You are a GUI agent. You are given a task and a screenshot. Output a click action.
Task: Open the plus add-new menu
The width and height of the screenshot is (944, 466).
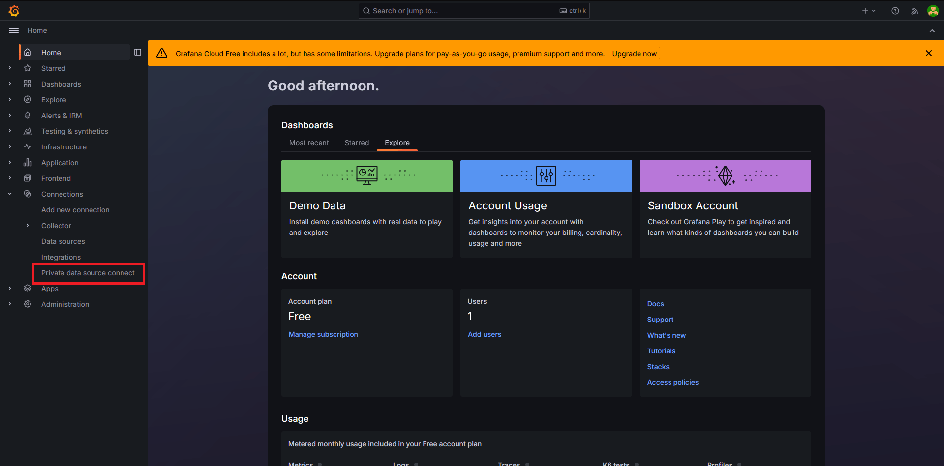869,11
